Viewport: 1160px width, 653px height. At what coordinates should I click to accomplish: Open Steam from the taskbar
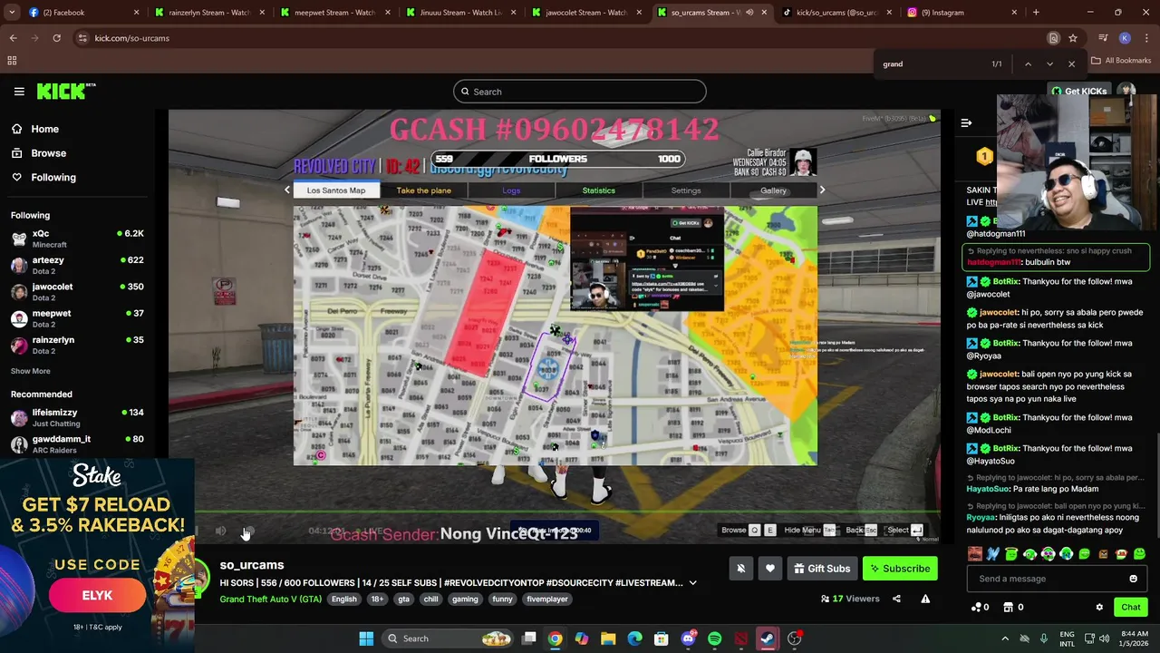tap(768, 638)
